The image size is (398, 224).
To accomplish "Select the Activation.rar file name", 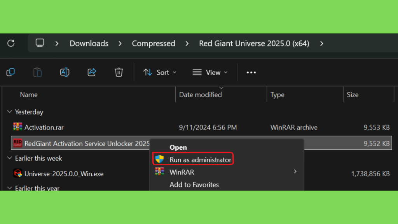I will 44,127.
